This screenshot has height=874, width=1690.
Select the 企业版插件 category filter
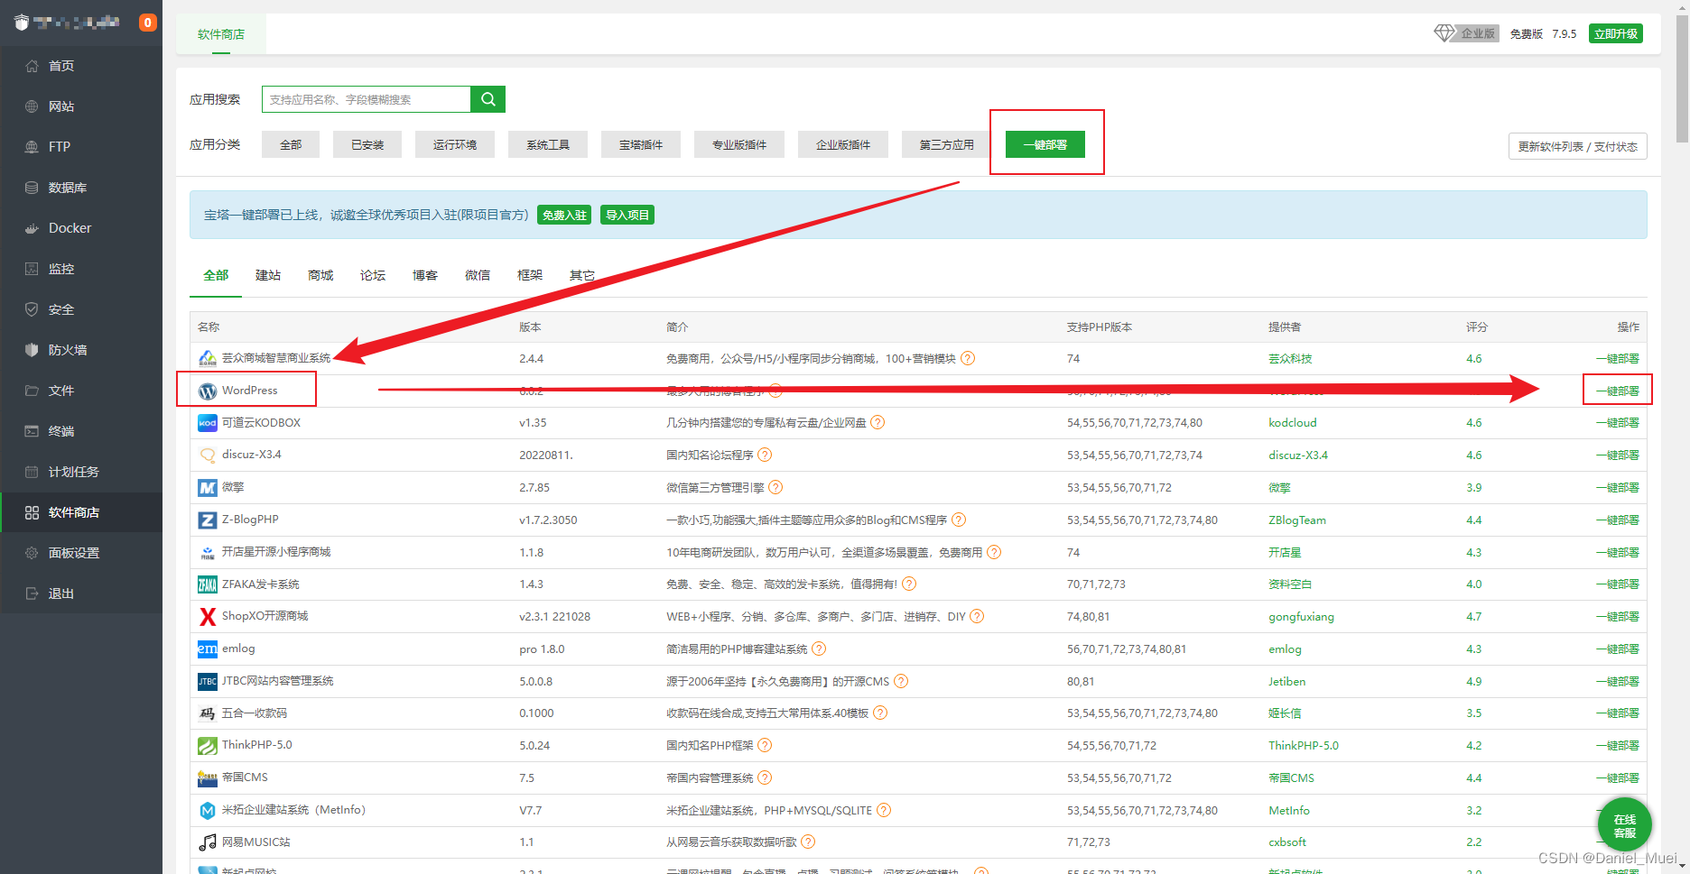[843, 144]
